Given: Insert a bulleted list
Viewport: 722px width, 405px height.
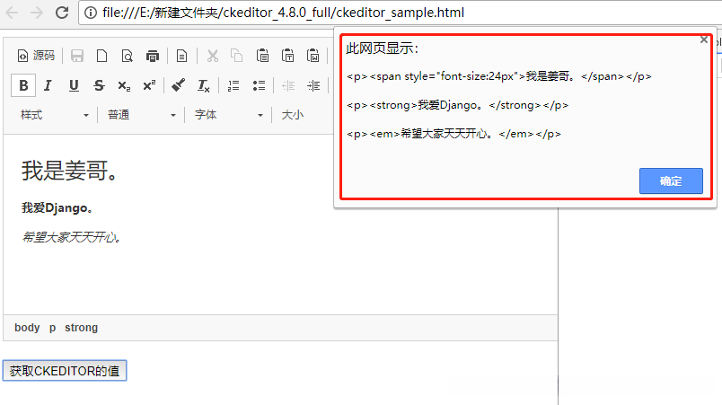Looking at the screenshot, I should (x=259, y=85).
